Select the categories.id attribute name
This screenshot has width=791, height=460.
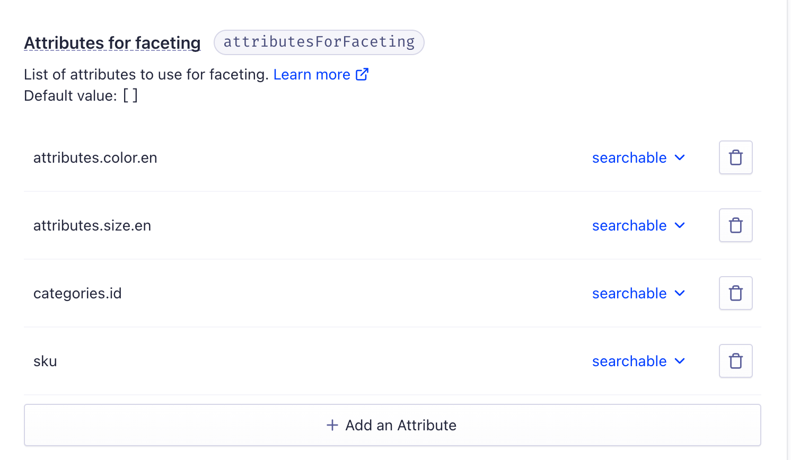(x=77, y=293)
